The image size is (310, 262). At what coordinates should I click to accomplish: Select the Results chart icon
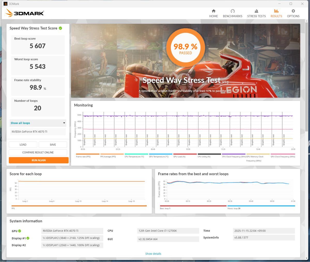click(x=276, y=11)
